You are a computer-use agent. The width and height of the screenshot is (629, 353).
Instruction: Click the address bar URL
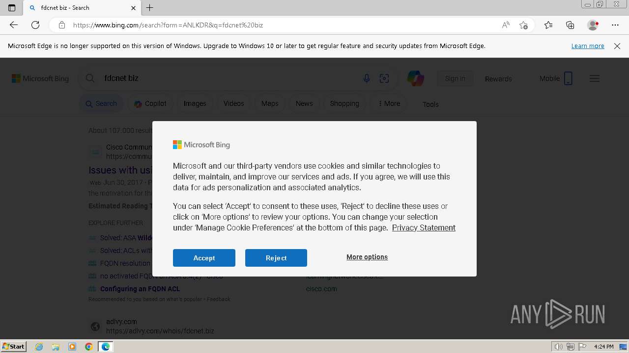click(x=168, y=25)
